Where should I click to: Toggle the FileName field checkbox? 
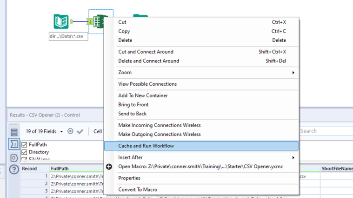point(24,159)
